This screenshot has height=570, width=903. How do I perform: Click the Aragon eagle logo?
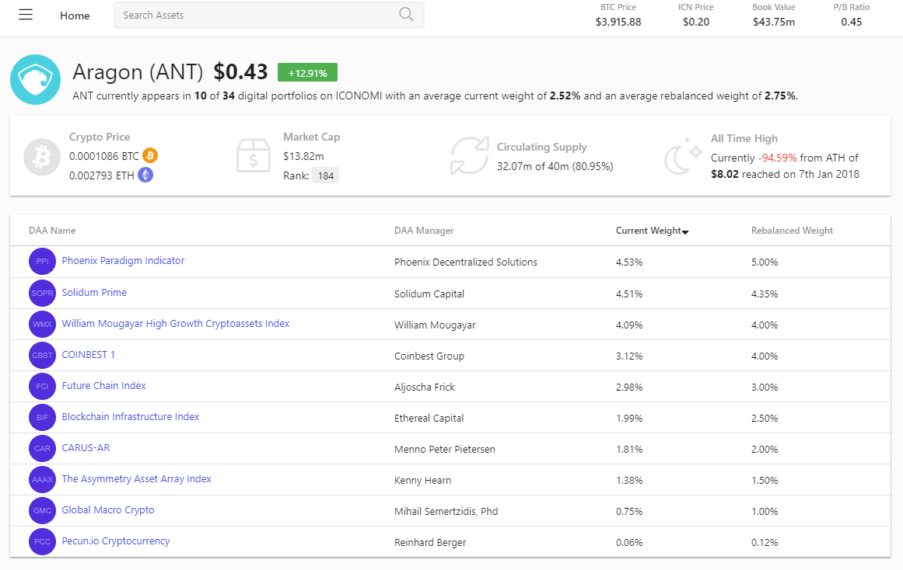36,80
